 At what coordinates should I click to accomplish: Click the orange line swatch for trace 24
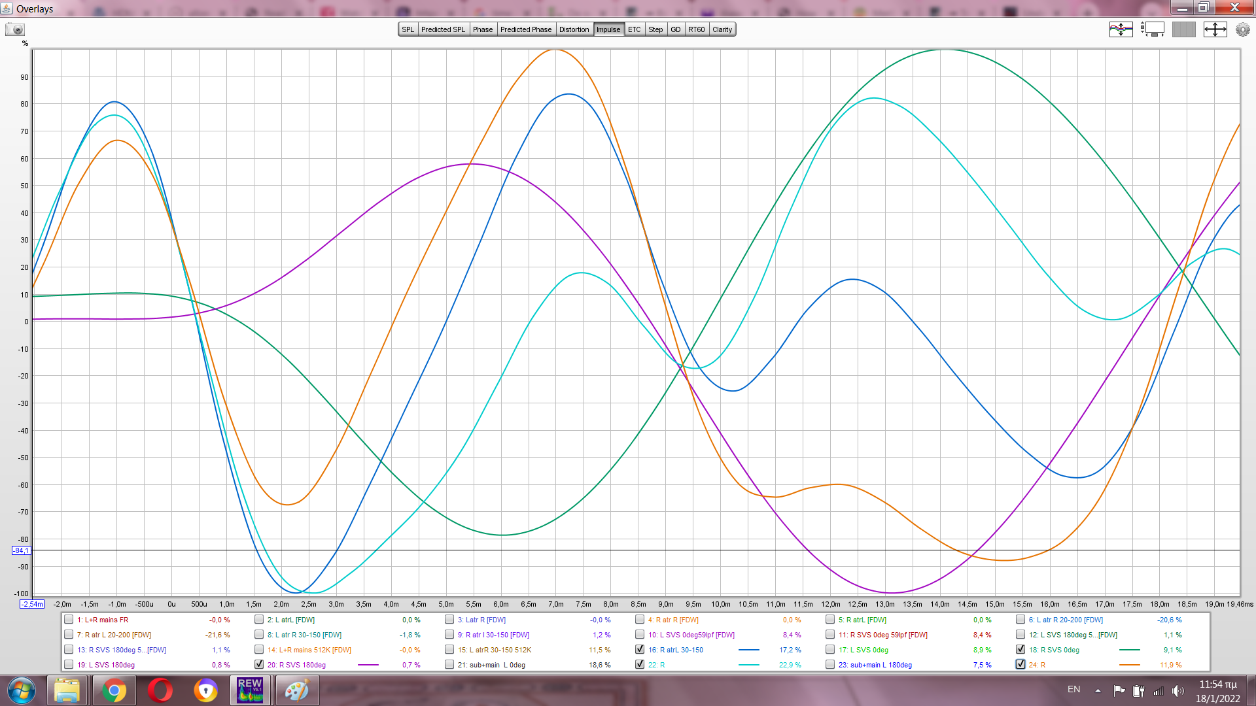[1129, 665]
